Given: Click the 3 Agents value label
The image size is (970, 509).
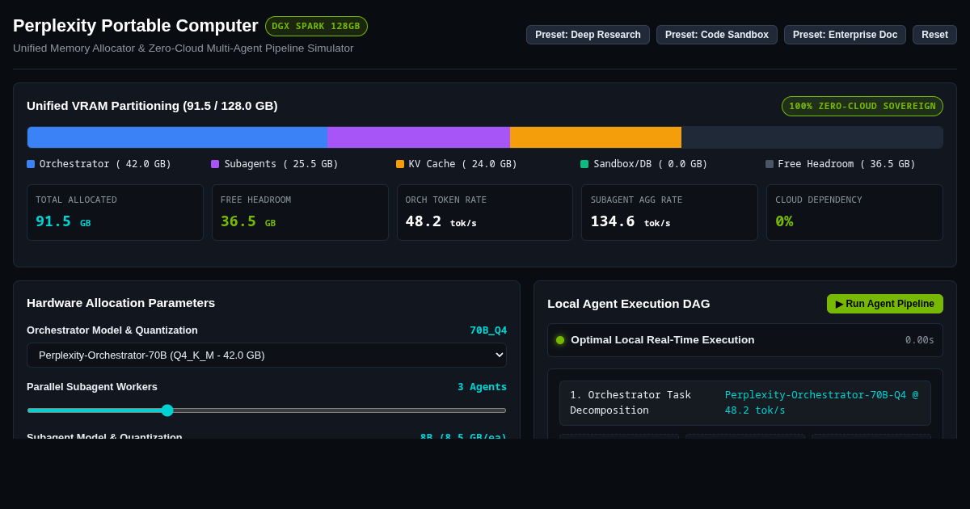Looking at the screenshot, I should tap(482, 386).
